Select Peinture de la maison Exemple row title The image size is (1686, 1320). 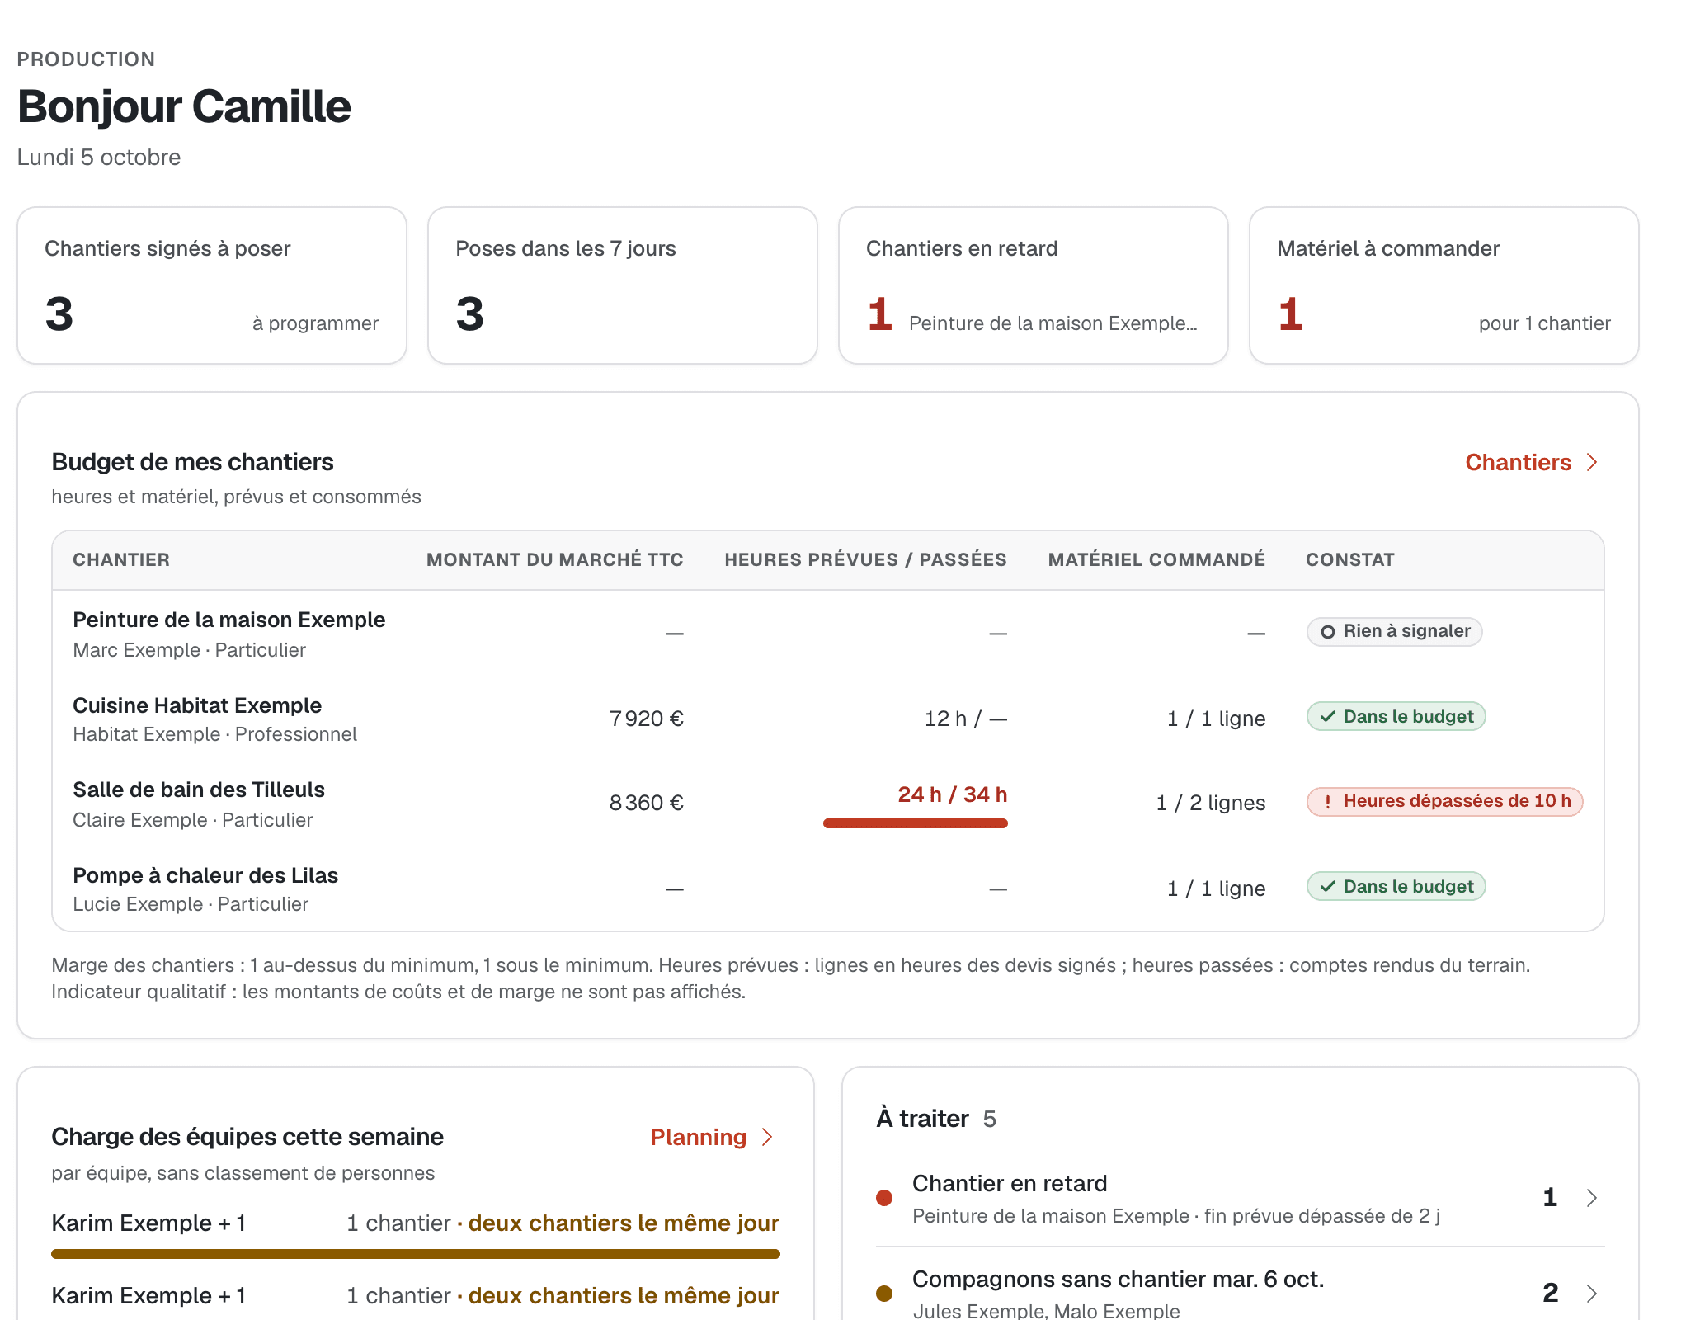coord(229,620)
